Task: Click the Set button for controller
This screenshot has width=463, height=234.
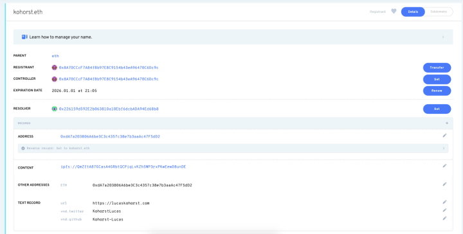Action: click(437, 79)
